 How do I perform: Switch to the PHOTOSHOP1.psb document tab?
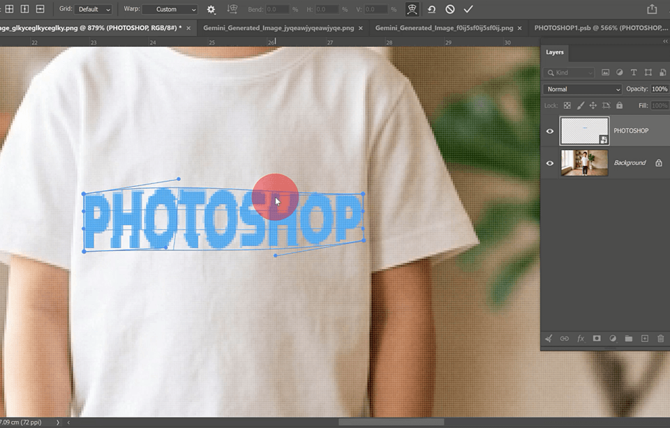601,28
